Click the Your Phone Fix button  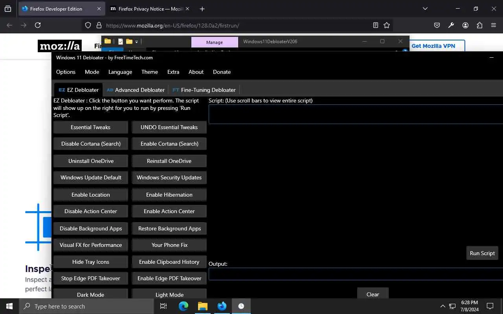coord(169,245)
